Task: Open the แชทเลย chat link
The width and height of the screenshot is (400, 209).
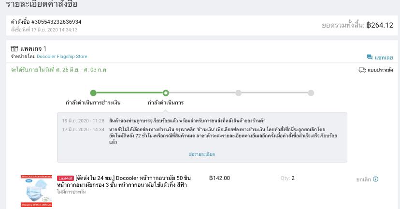Action: tap(384, 58)
